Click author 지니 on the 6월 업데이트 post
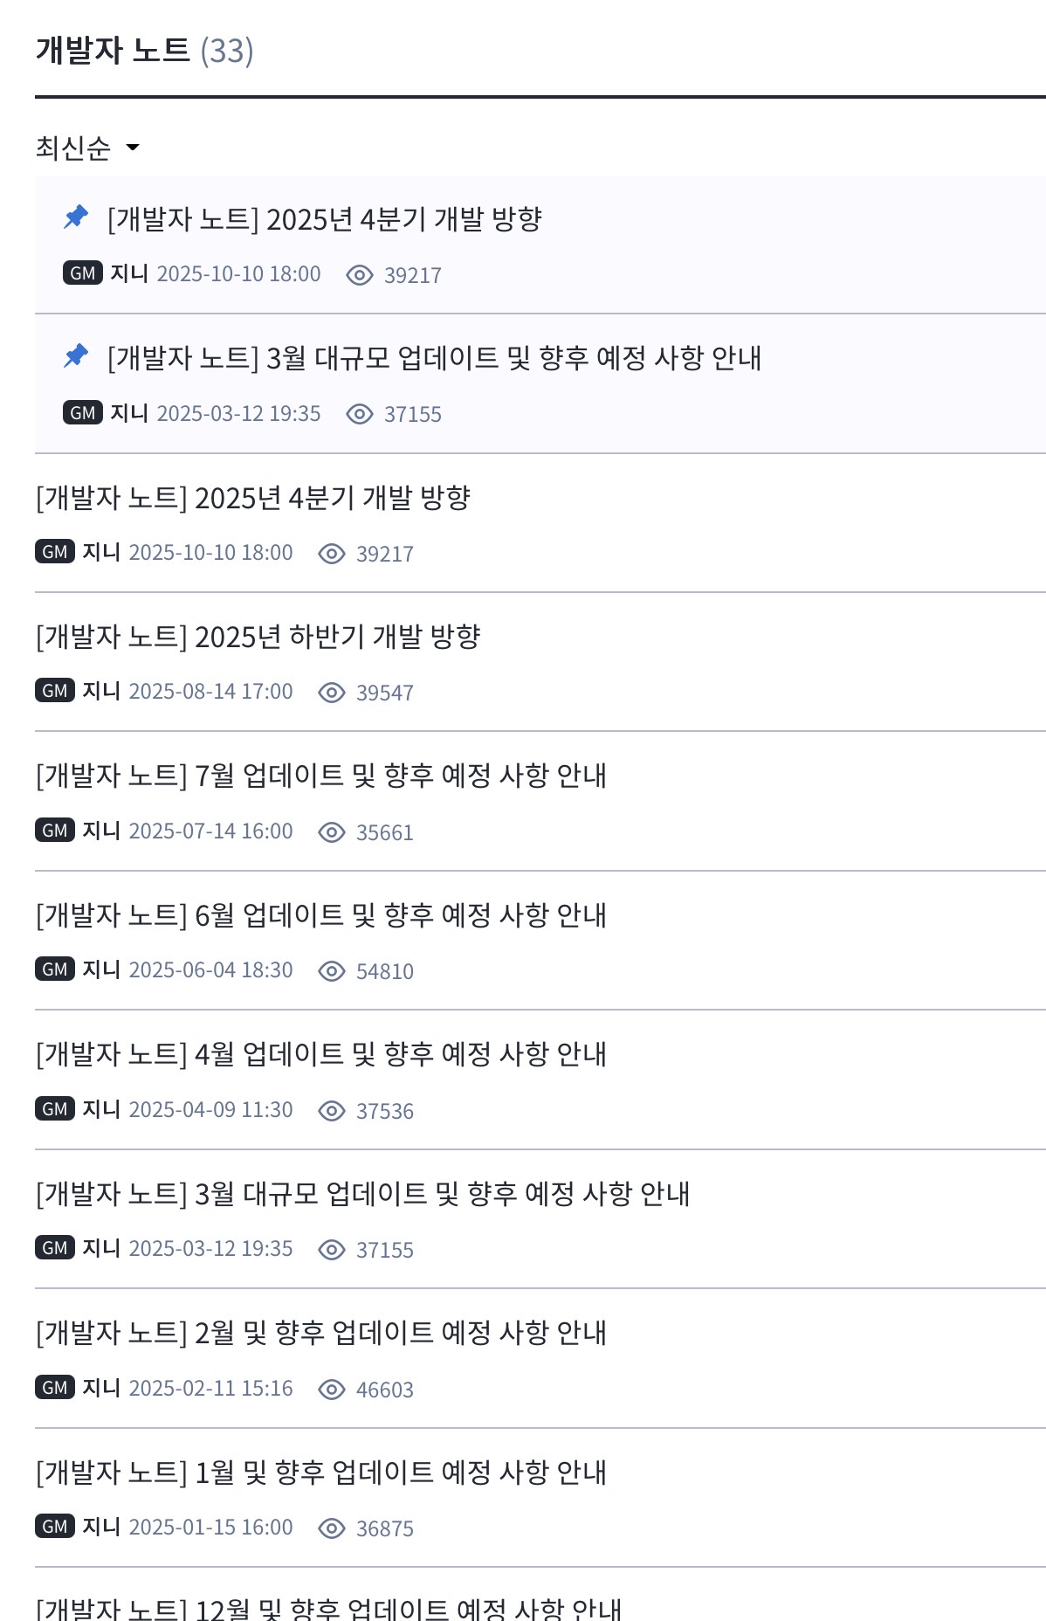Screen dimensions: 1046x1621 (101, 969)
